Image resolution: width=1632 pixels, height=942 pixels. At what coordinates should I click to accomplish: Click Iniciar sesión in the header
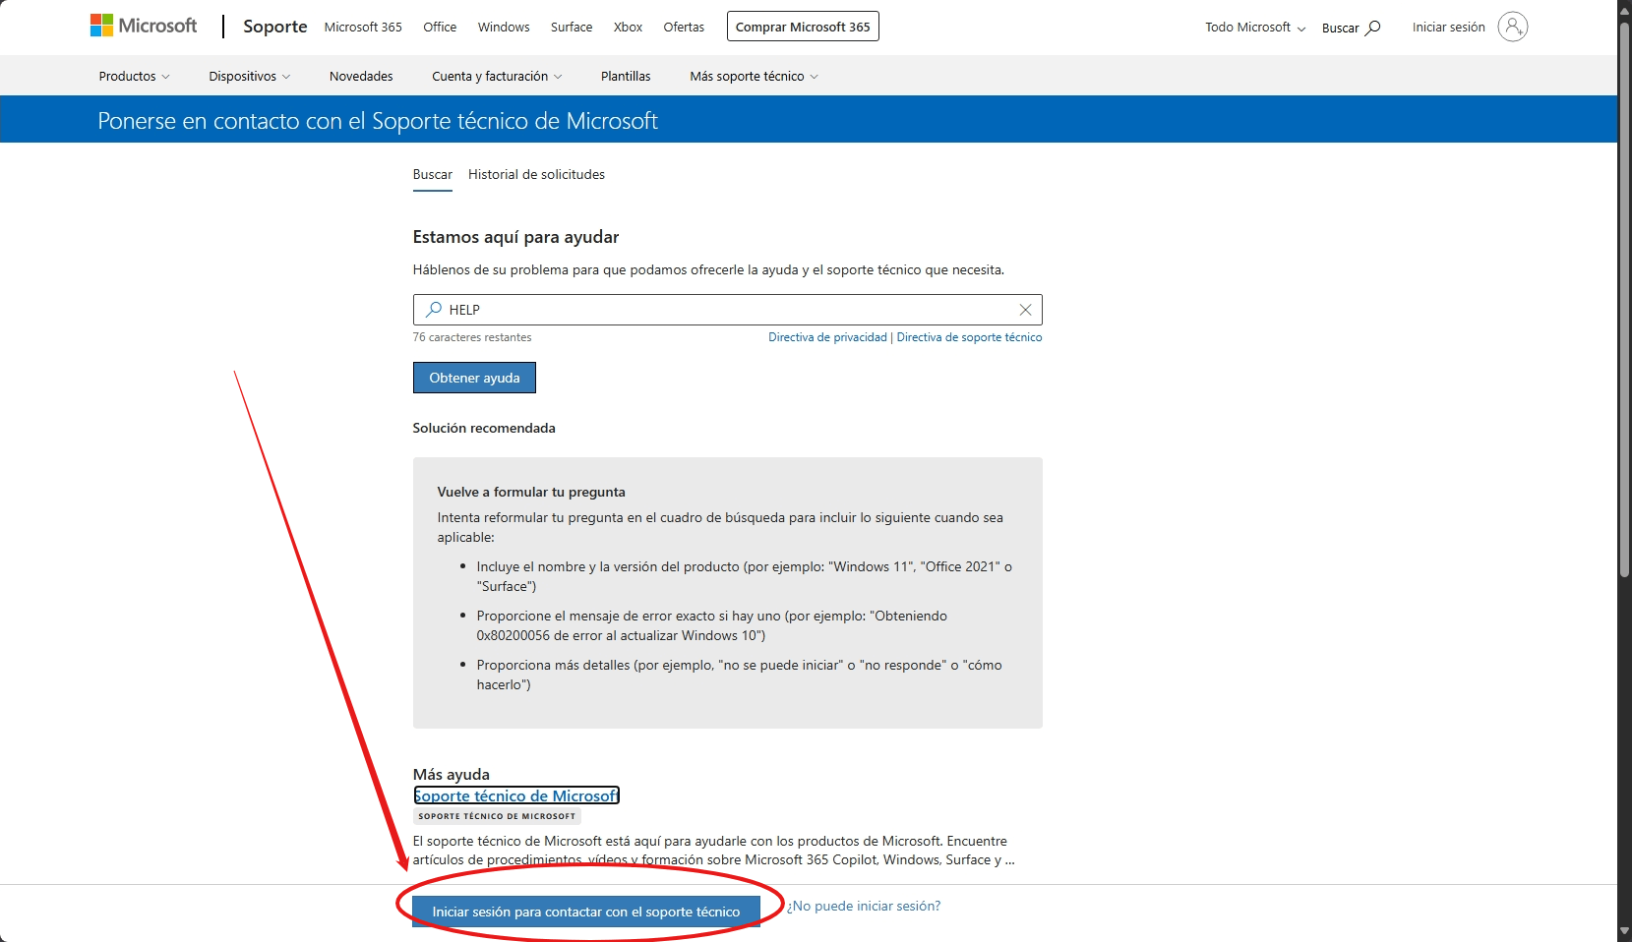[1448, 27]
